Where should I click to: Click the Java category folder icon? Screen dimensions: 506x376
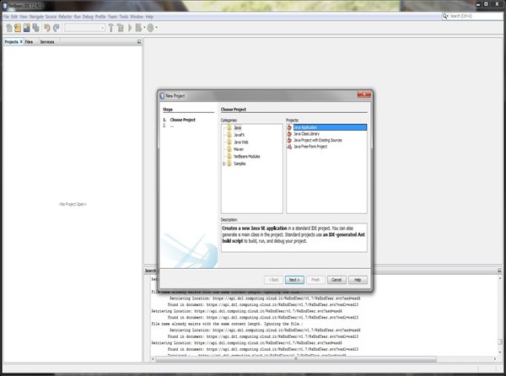click(x=229, y=127)
